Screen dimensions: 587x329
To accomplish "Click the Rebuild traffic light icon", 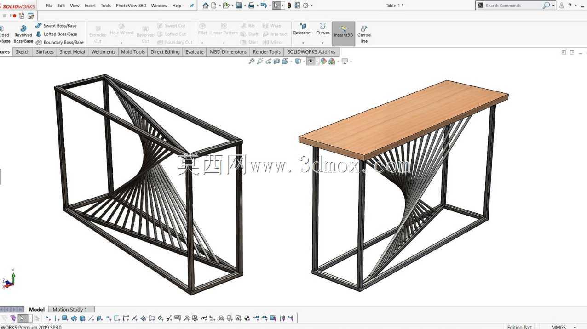I will 289,6.
